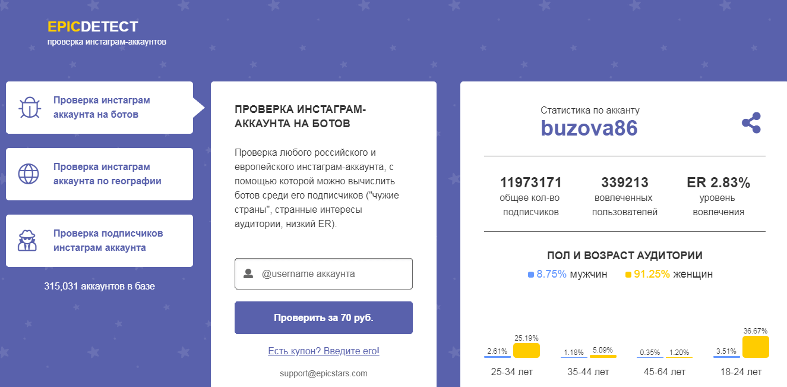The height and width of the screenshot is (387, 787).
Task: Click the blue мужчин legend swatch
Action: (x=531, y=275)
